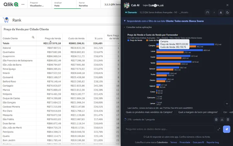This screenshot has height=146, width=233.
Task: Click the chat question input field
Action: click(x=169, y=129)
